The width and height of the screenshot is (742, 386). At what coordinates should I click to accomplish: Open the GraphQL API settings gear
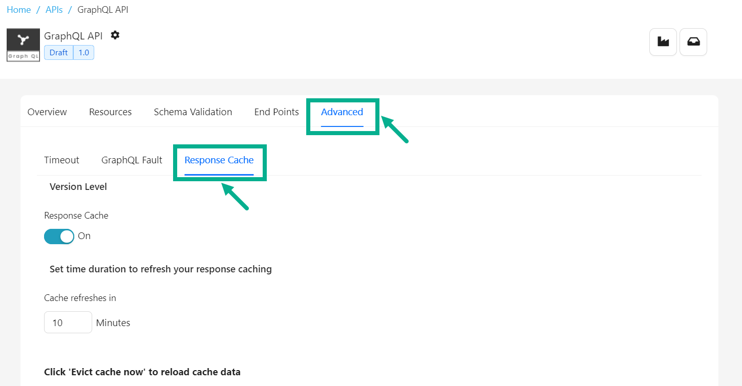[115, 35]
